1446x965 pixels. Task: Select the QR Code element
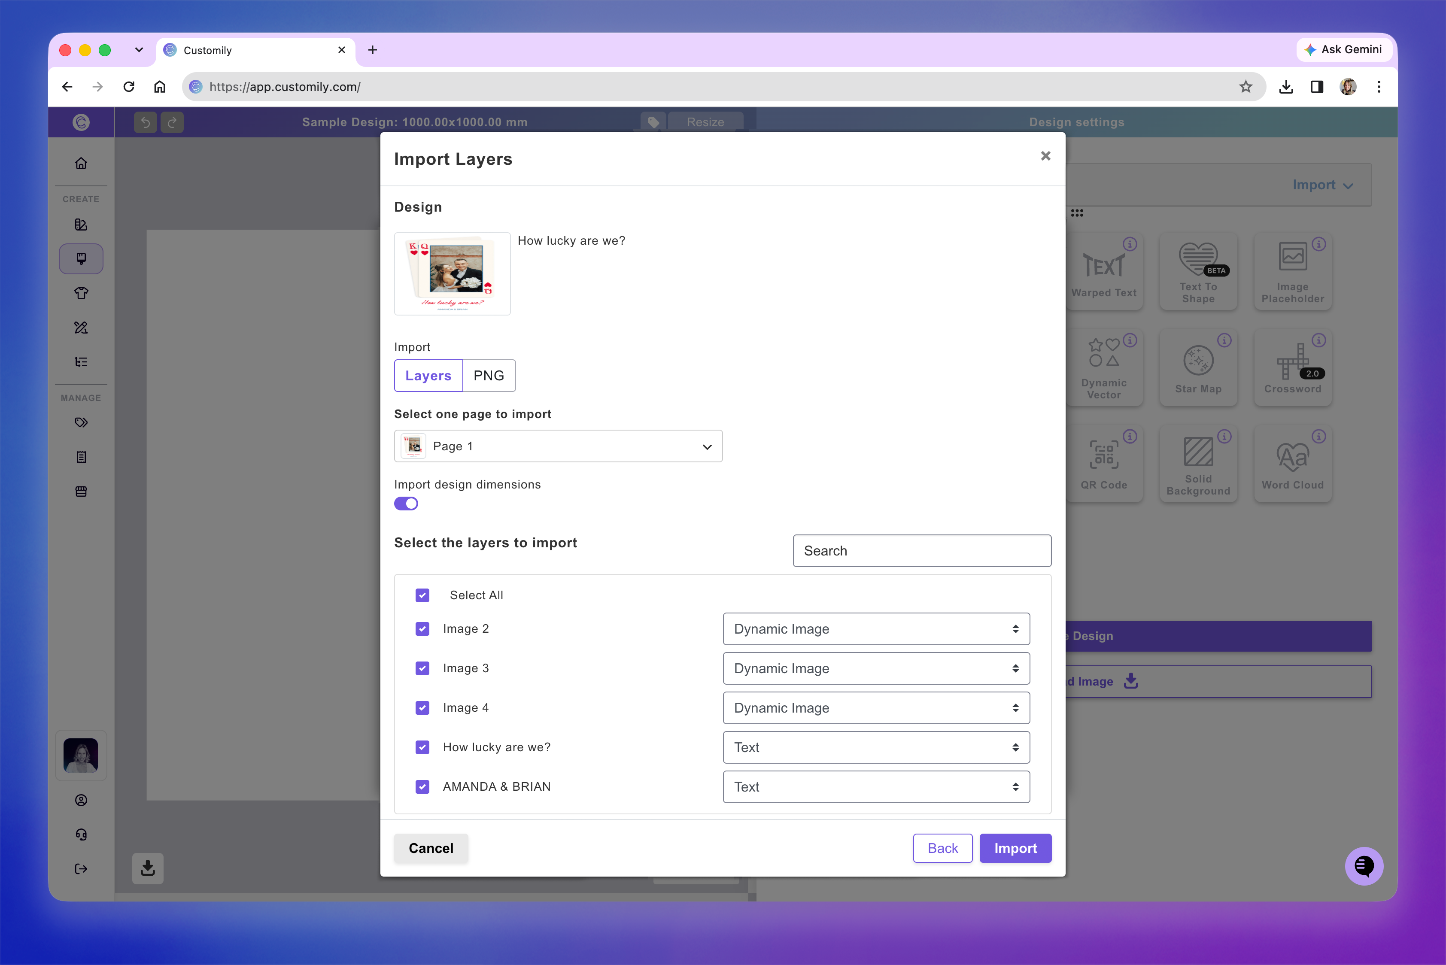point(1104,464)
